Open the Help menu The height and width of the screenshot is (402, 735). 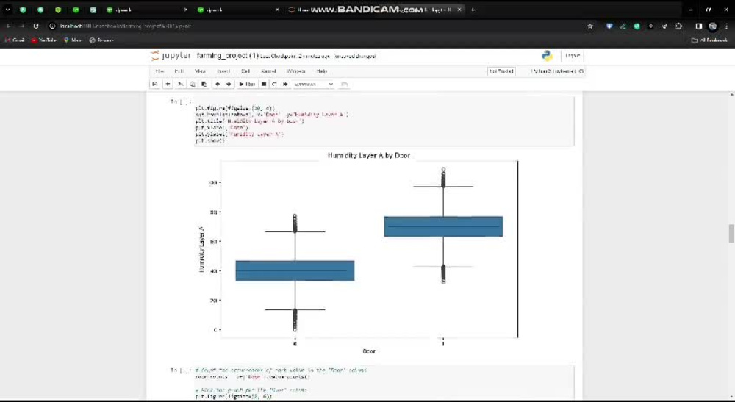pos(322,71)
